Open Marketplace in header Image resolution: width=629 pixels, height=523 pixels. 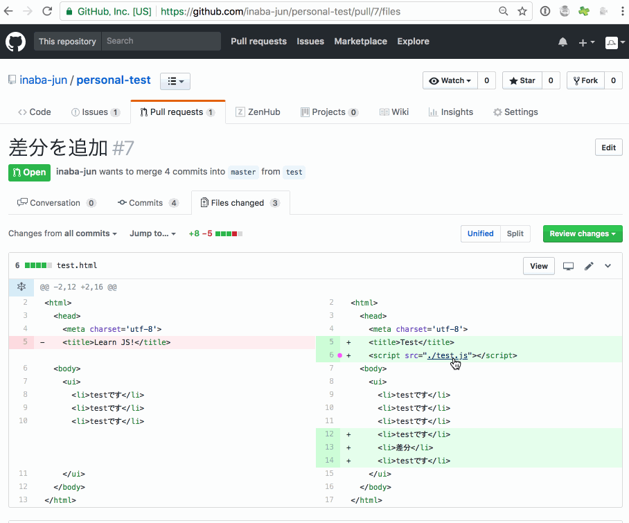click(360, 42)
